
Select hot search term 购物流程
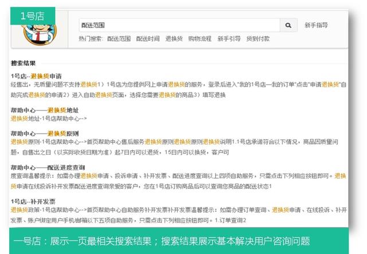click(200, 38)
